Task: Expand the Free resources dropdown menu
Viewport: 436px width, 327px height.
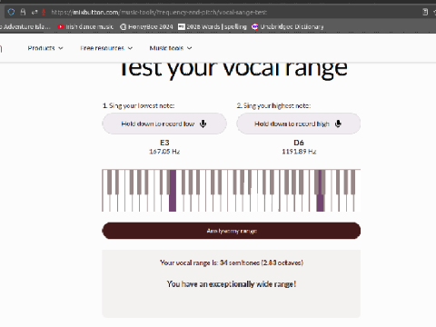Action: point(106,48)
